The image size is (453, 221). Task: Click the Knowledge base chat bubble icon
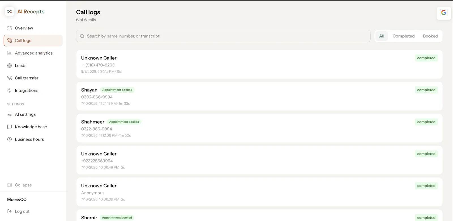(10, 127)
